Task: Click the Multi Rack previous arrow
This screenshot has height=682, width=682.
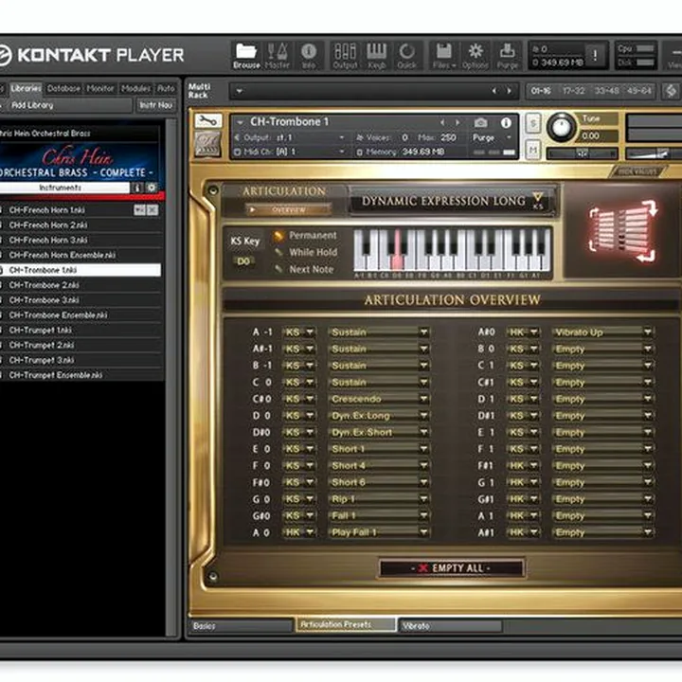Action: (494, 91)
